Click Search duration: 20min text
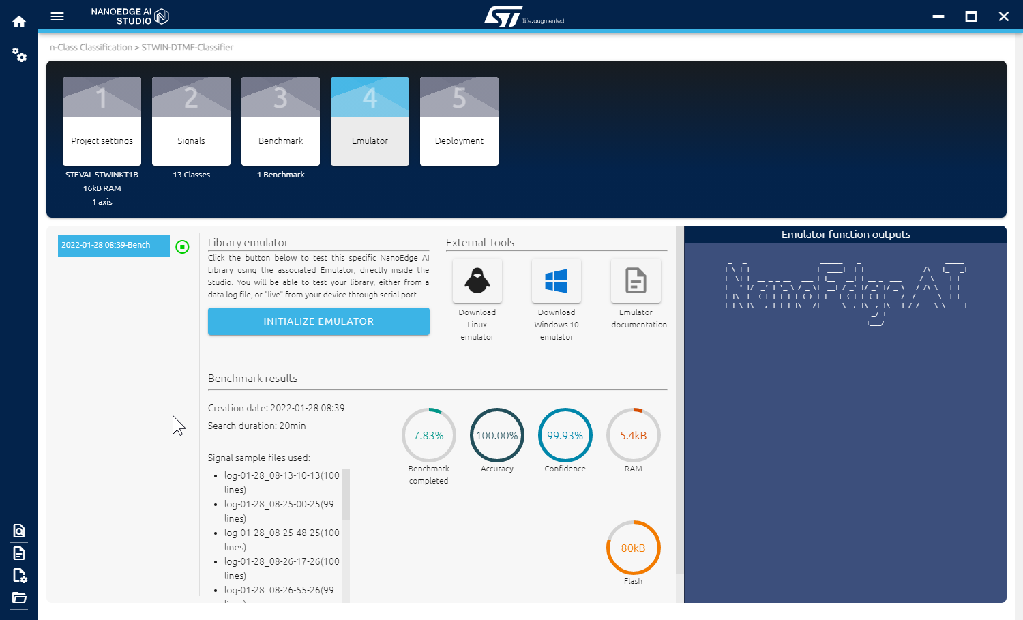 tap(257, 426)
